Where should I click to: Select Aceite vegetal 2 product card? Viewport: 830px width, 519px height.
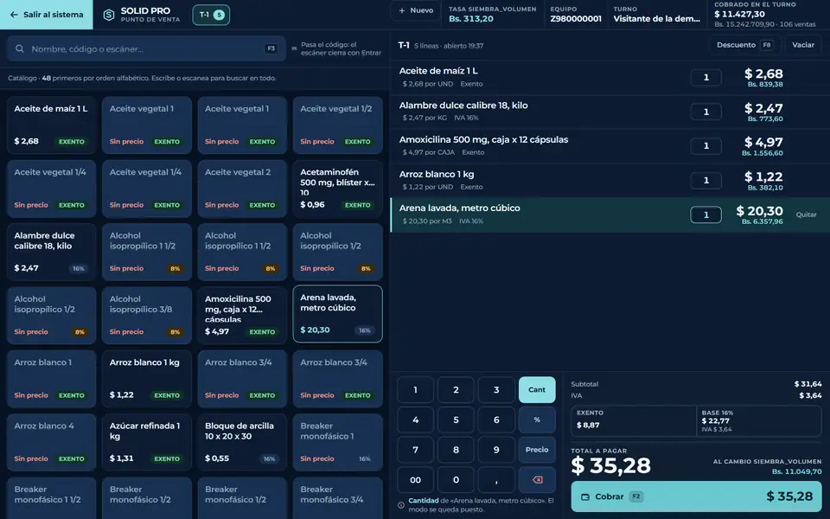click(x=242, y=189)
